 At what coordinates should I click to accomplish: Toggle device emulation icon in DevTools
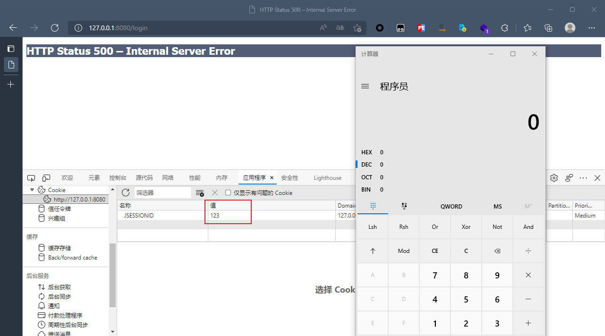point(46,178)
